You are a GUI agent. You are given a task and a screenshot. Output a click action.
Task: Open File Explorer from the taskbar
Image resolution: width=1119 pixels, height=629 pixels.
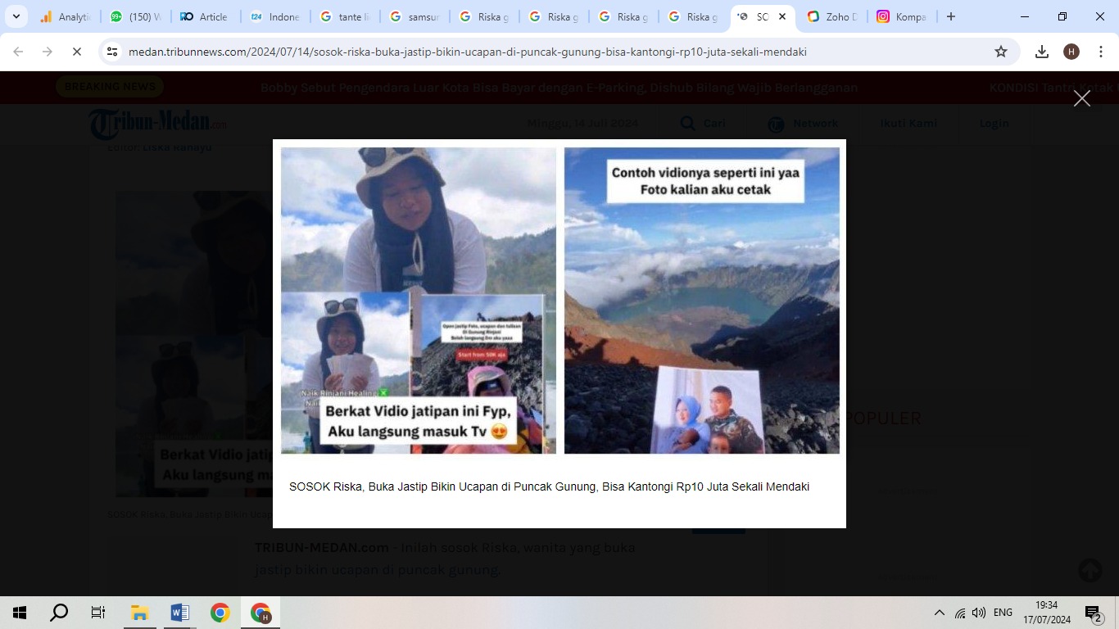click(139, 613)
